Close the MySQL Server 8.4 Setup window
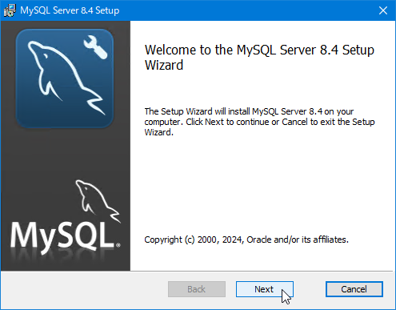This screenshot has height=310, width=396. coord(383,10)
